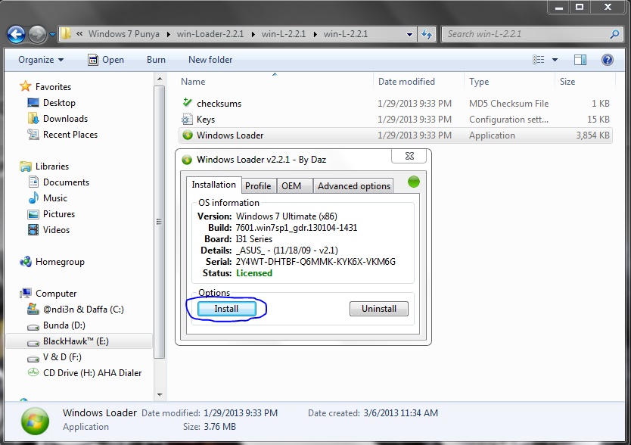The height and width of the screenshot is (445, 631).
Task: Open the Music library
Action: pos(54,198)
